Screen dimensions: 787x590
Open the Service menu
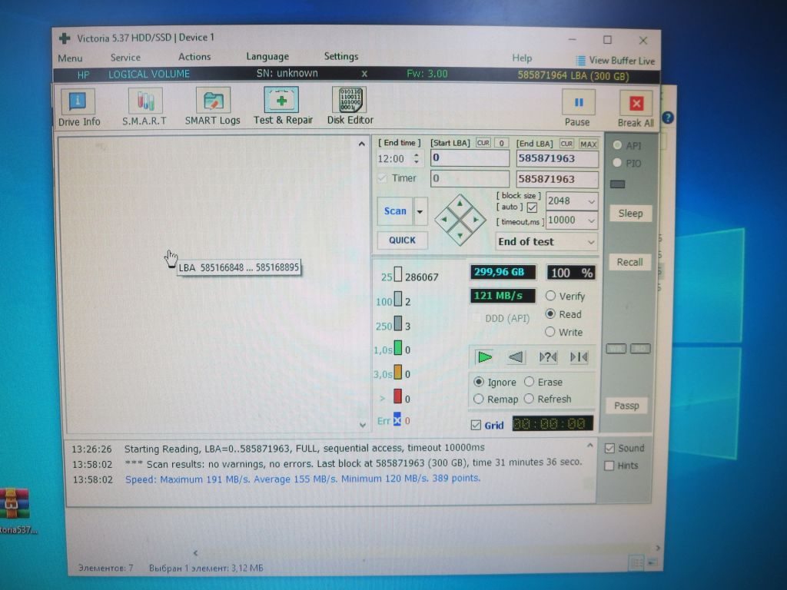(x=125, y=58)
